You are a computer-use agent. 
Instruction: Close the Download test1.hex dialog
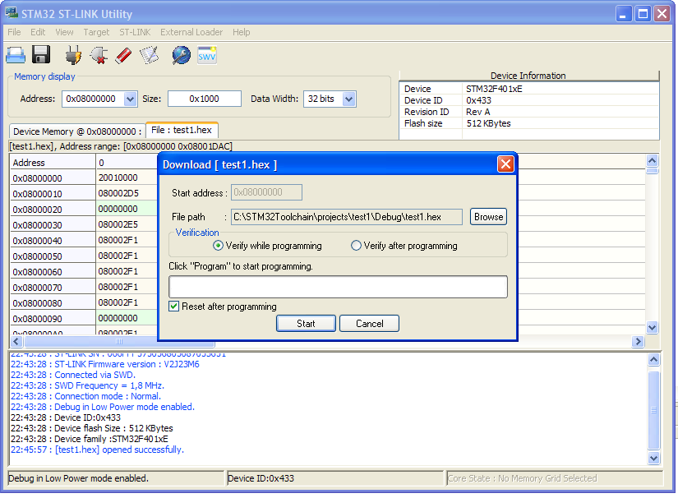tap(505, 164)
